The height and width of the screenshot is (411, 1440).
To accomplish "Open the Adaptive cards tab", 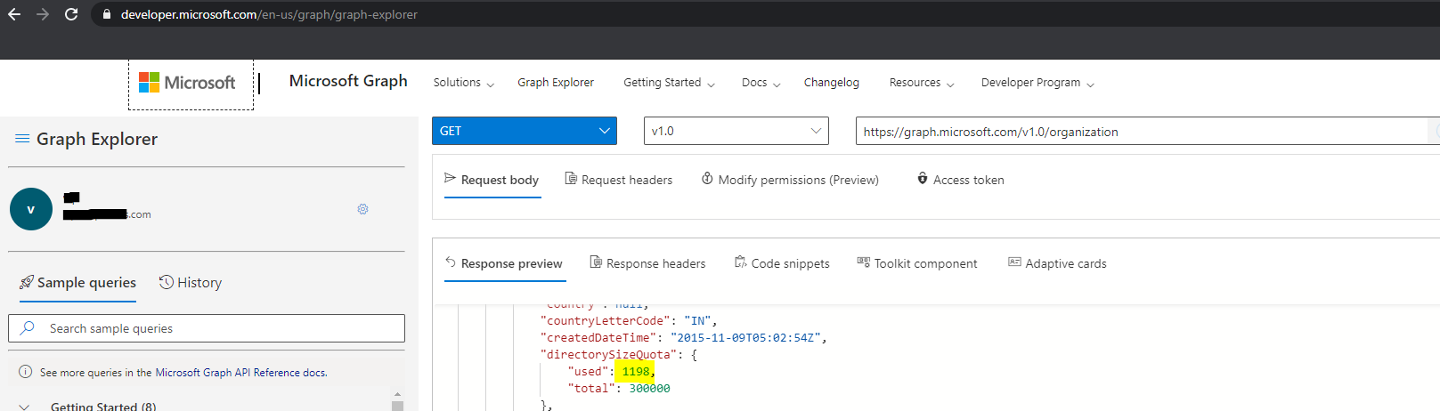I will [x=1057, y=263].
